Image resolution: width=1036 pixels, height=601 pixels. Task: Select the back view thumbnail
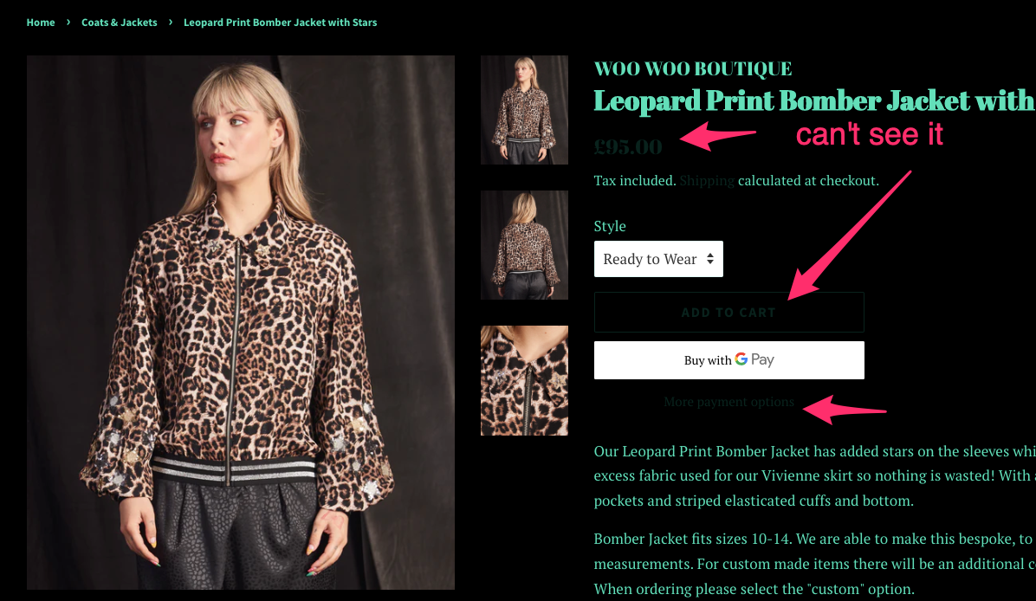point(524,245)
